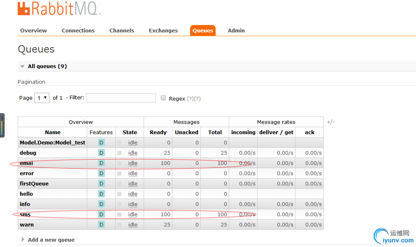Click the D feature badge in error row
This screenshot has height=247, width=416.
pyautogui.click(x=101, y=174)
